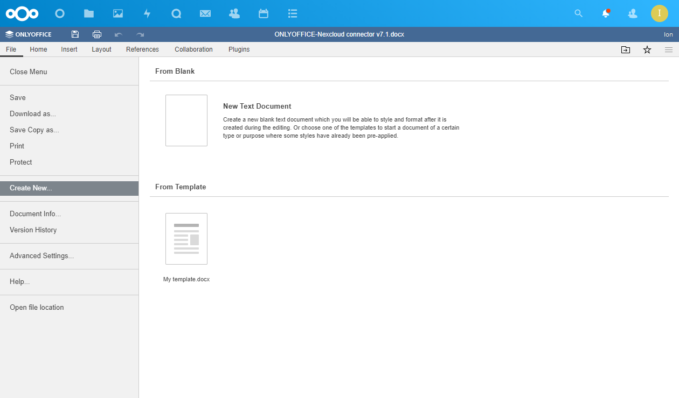Switch to the Home tab

coord(39,49)
